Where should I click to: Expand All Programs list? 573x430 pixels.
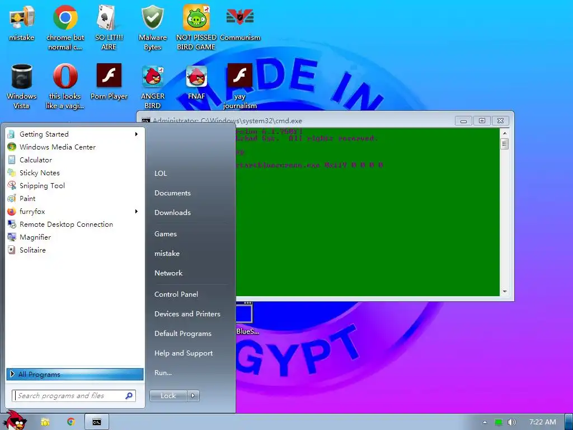[75, 374]
